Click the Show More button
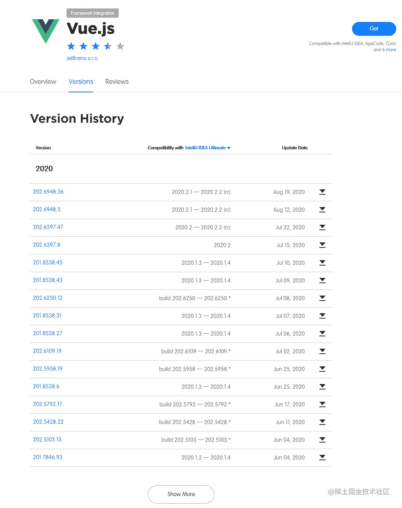 pyautogui.click(x=181, y=494)
